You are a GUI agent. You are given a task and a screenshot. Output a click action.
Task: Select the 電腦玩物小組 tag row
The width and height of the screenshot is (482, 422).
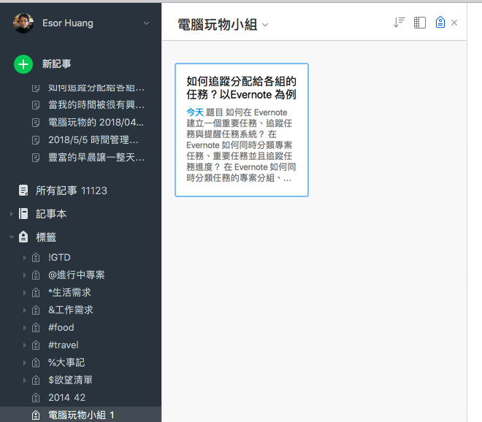tap(80, 415)
